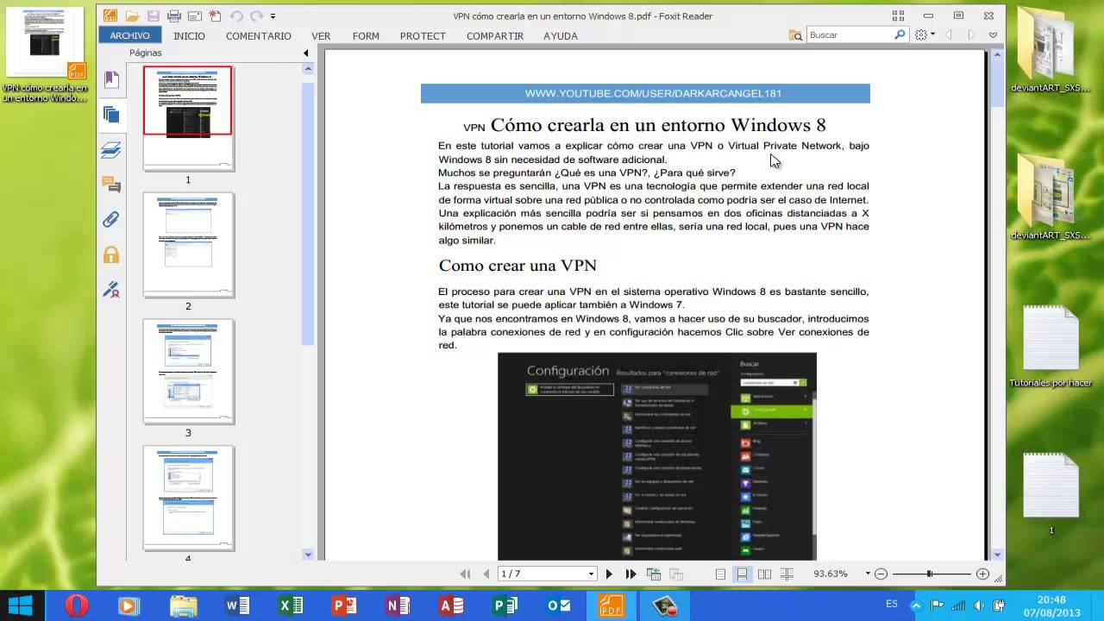1104x621 pixels.
Task: Click the magnifier search button in Buscar box
Action: pos(900,34)
